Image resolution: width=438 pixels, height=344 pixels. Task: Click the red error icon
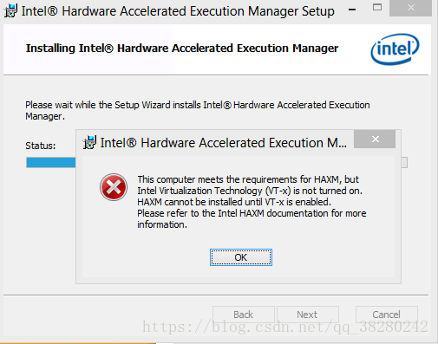(x=114, y=187)
